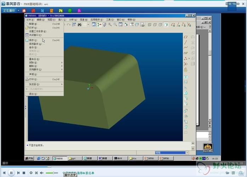Pause the video with the pause button
The height and width of the screenshot is (177, 247).
pyautogui.click(x=11, y=173)
